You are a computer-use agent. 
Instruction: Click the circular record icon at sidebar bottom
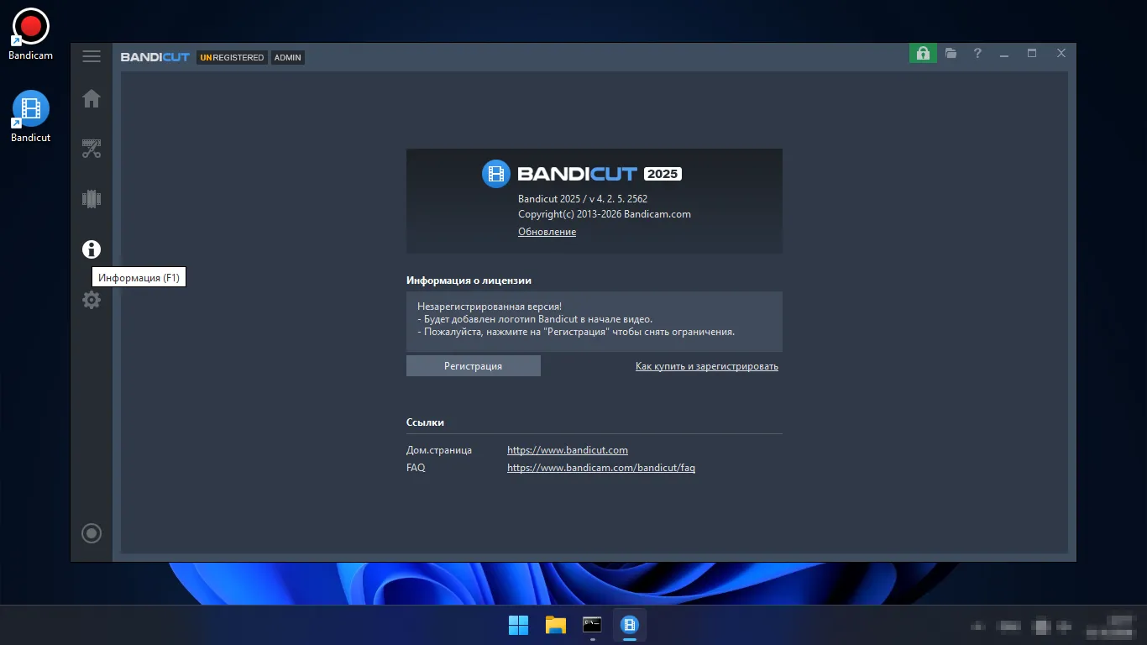92,533
